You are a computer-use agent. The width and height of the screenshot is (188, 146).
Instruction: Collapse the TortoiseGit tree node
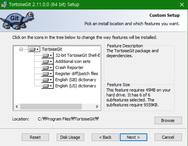coord(21,49)
